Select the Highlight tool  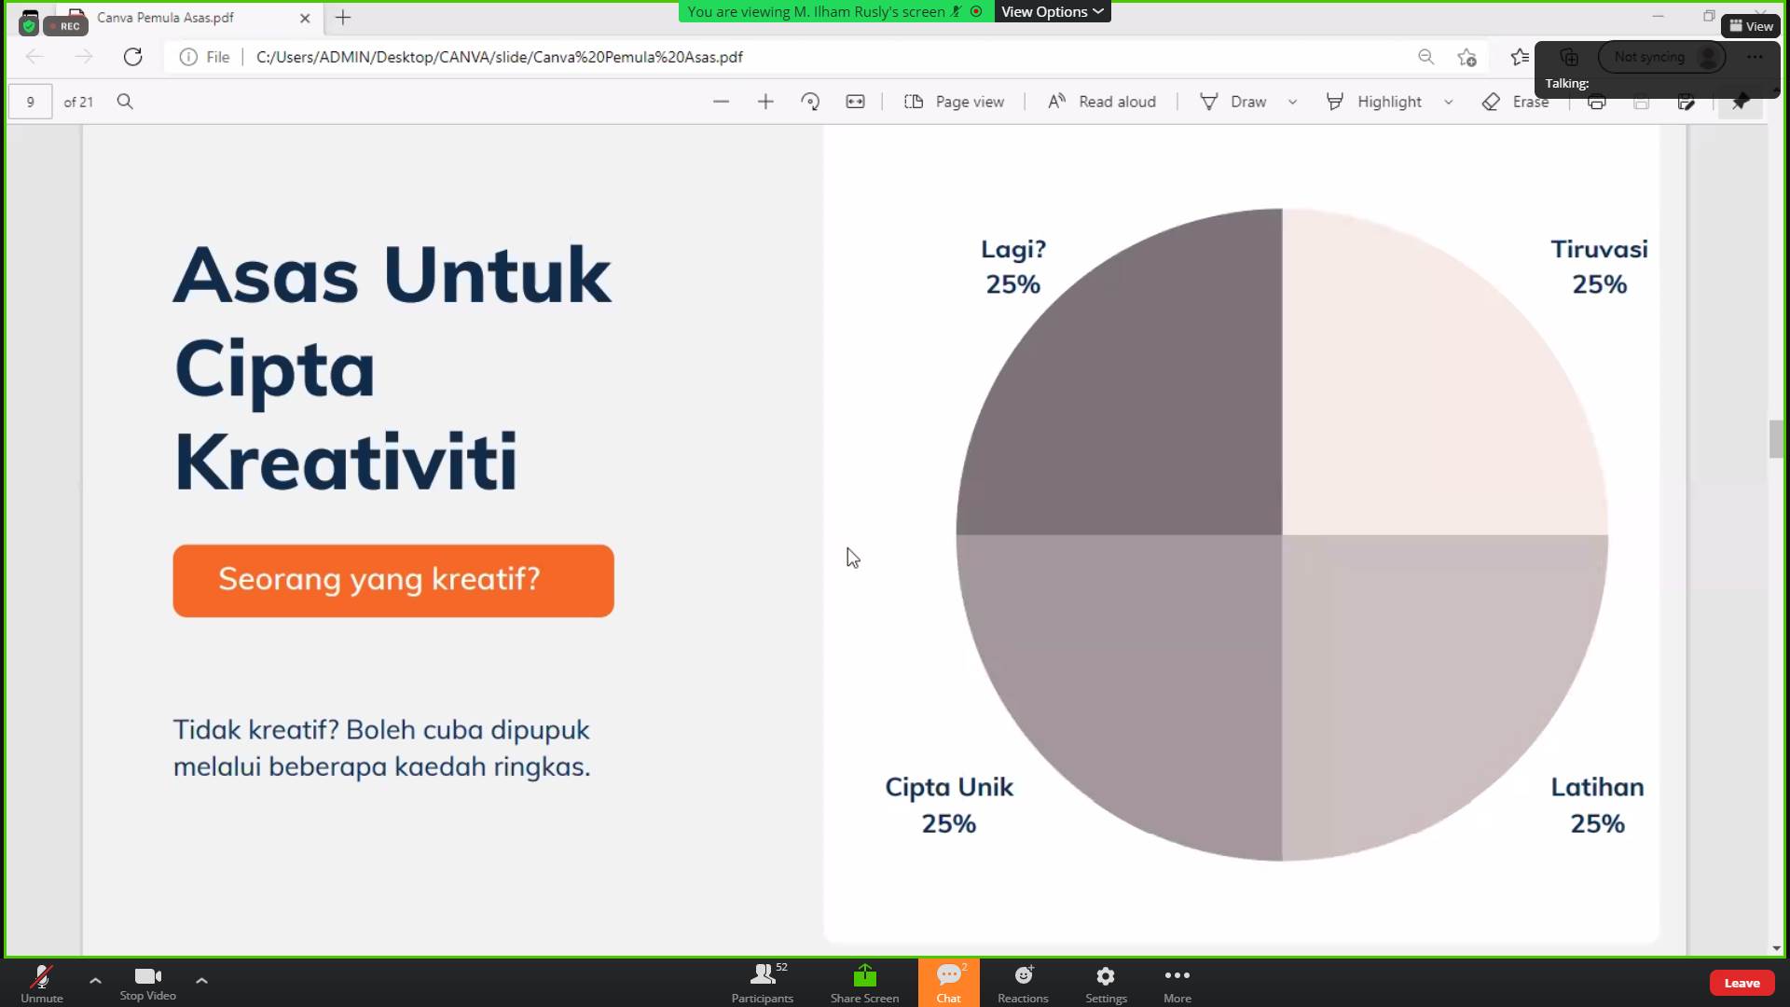pos(1373,102)
